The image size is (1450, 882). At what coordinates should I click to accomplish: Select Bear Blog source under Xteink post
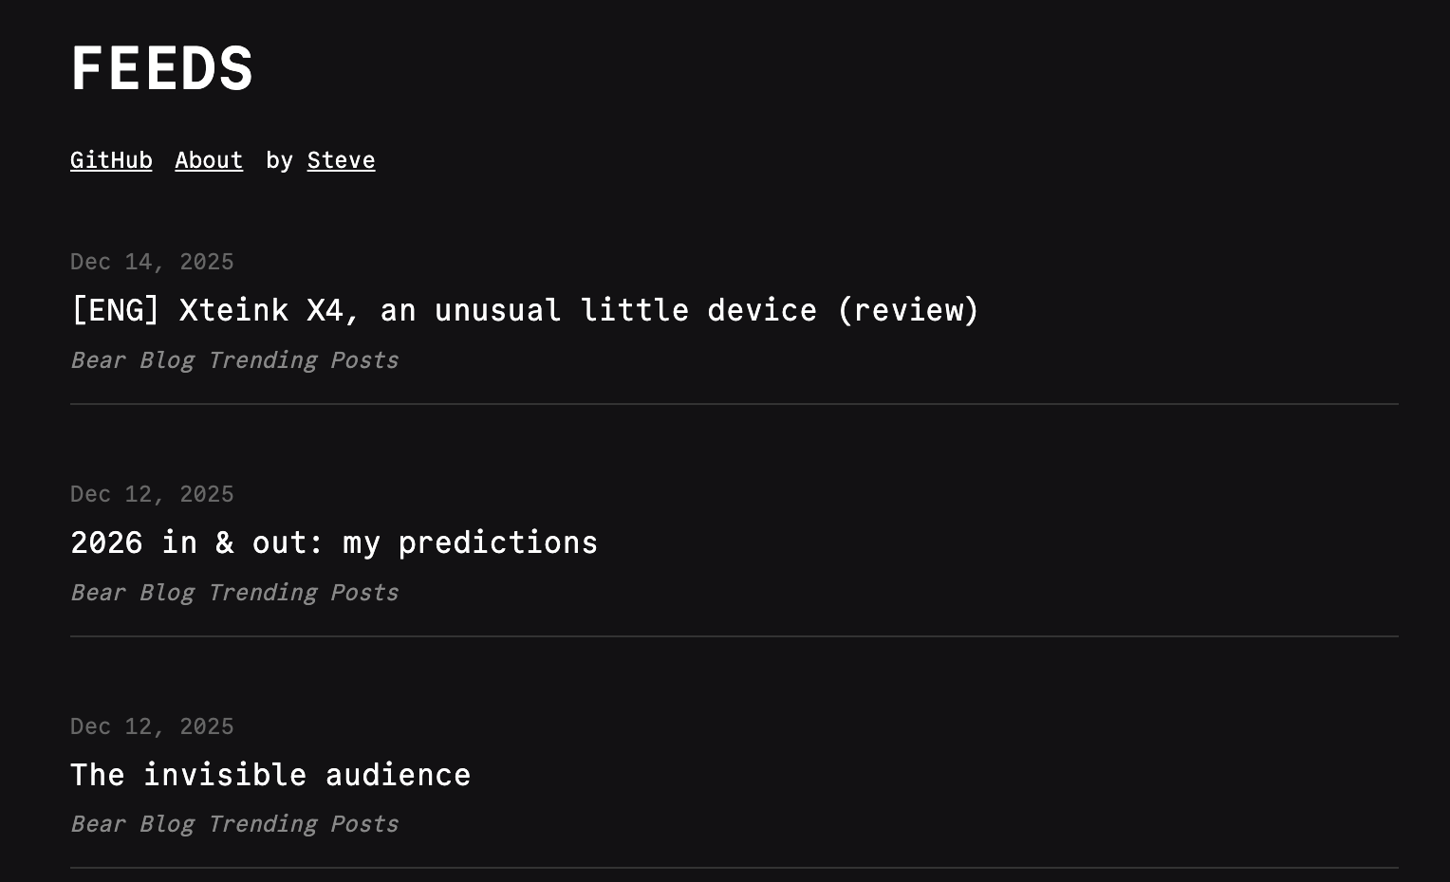tap(234, 360)
